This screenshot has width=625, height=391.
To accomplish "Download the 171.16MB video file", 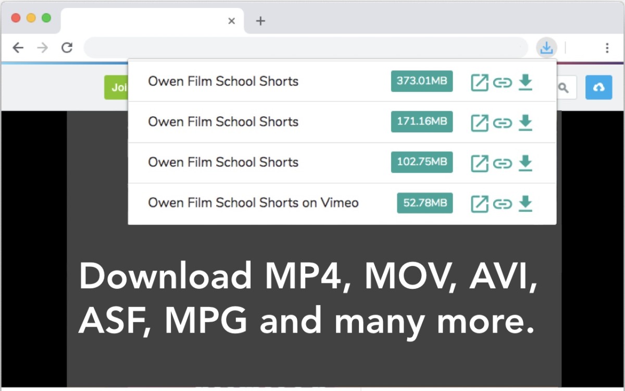I will 526,123.
